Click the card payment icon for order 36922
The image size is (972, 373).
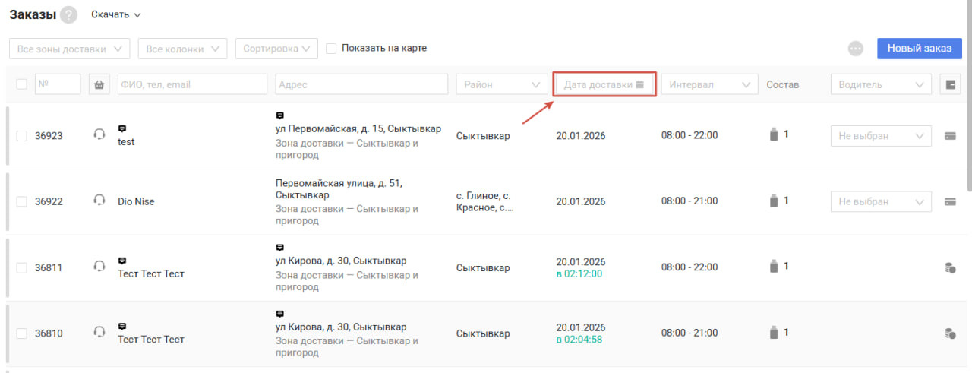[x=949, y=201]
